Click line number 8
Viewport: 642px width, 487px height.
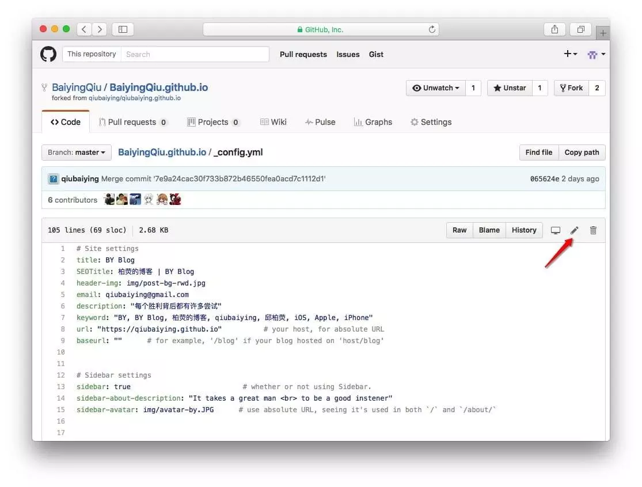tap(63, 329)
